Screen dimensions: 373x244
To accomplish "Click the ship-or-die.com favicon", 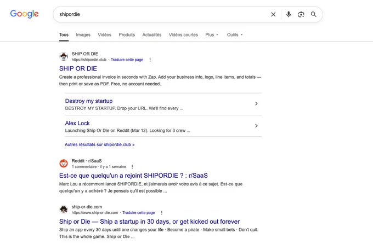I will pyautogui.click(x=64, y=210).
